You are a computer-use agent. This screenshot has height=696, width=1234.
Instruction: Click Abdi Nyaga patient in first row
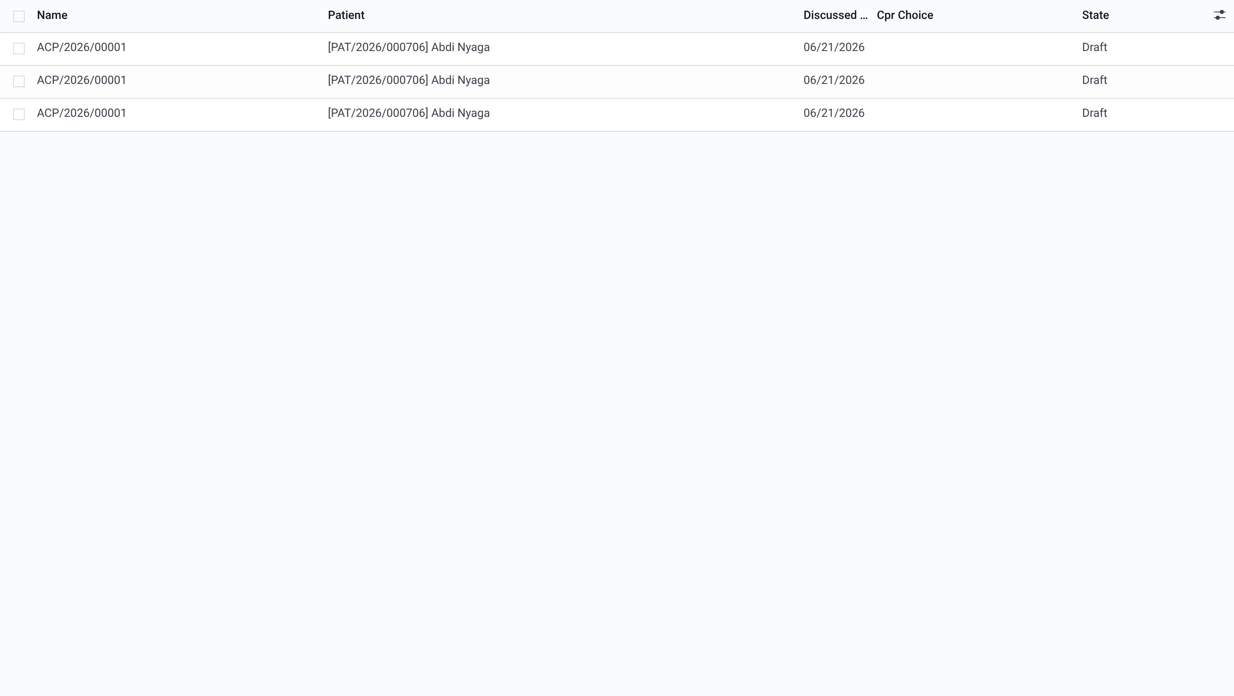click(408, 47)
